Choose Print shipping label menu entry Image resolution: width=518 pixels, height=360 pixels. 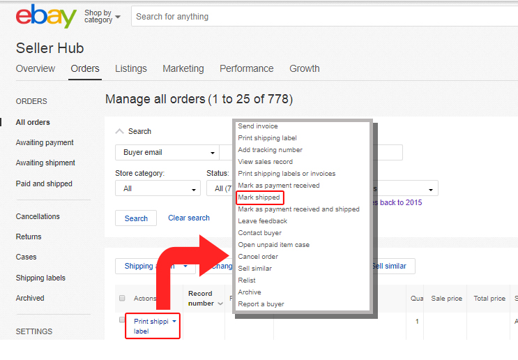coord(267,138)
